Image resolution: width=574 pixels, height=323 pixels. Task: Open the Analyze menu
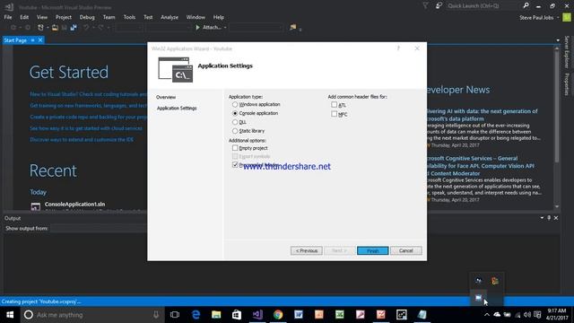(170, 17)
